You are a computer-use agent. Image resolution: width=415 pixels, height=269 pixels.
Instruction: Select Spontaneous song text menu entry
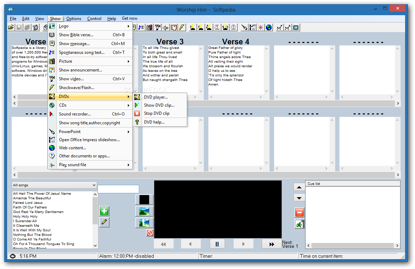coord(90,52)
